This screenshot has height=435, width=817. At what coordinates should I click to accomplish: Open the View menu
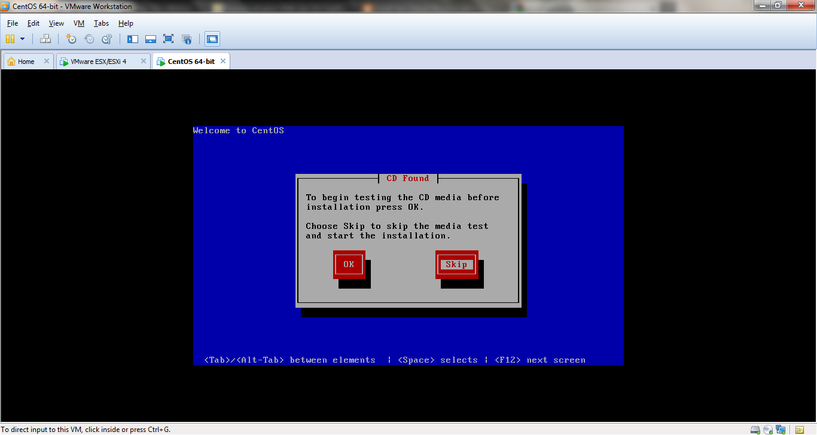coord(56,23)
